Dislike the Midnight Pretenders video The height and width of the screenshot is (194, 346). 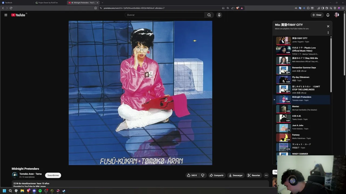coord(203,175)
